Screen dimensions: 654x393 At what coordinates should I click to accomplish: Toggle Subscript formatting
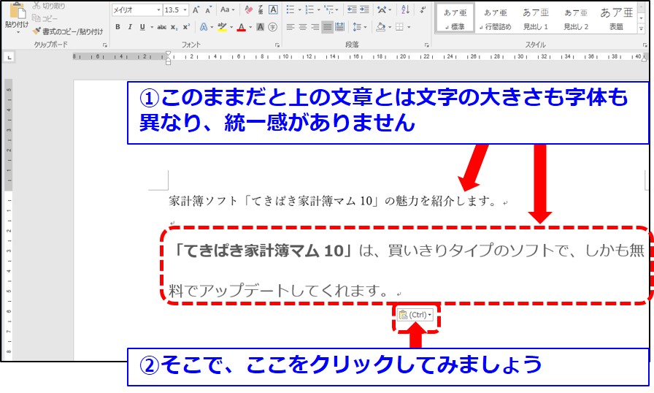click(174, 27)
